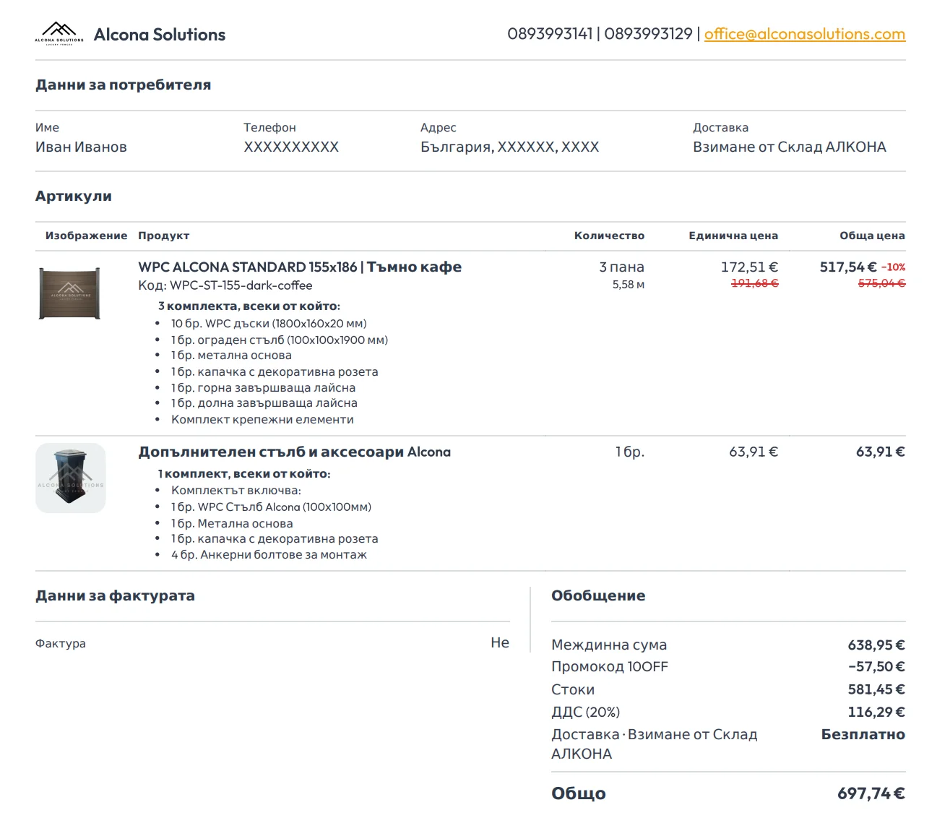This screenshot has width=950, height=818.
Task: Click the 'Обща цена' column header
Action: coord(872,236)
